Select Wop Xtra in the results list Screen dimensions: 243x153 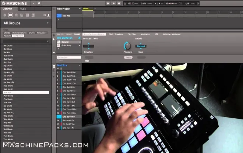(26, 123)
